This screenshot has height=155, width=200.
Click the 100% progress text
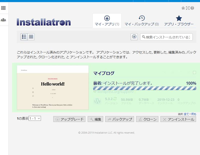191,83
